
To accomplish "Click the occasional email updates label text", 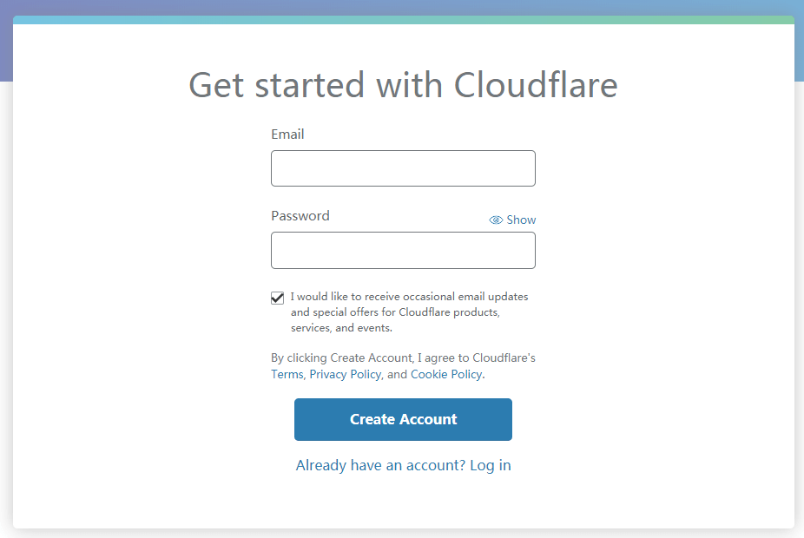I will (409, 297).
